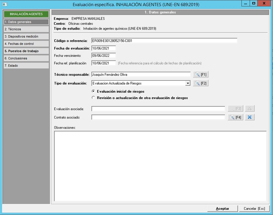Select Evaluación inicial de riesgos radio option
The height and width of the screenshot is (215, 273).
(94, 91)
